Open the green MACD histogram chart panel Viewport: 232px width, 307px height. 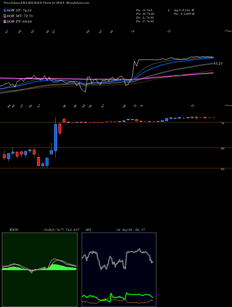tap(39, 270)
